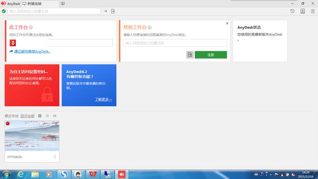318x179 pixels.
Task: Open options menu for session 377539026
Action: point(55,157)
